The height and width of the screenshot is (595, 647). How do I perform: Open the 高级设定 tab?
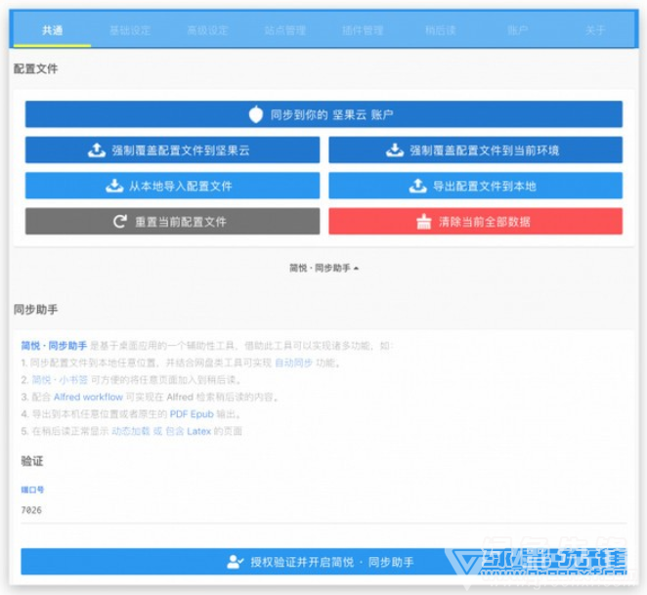[207, 30]
